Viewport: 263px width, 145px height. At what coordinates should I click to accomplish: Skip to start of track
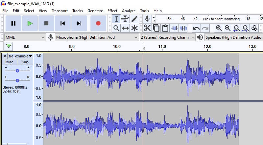[x=62, y=23]
